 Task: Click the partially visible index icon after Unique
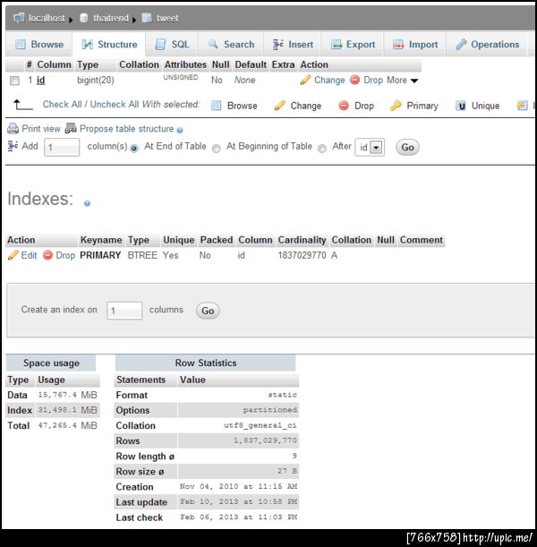tap(522, 106)
